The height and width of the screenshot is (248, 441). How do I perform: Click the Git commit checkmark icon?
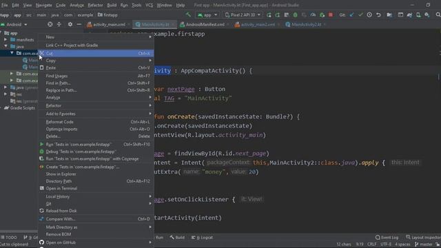click(x=360, y=15)
